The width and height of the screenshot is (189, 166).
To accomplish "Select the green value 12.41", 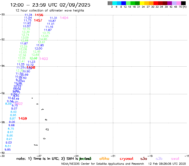I will coord(21,61).
